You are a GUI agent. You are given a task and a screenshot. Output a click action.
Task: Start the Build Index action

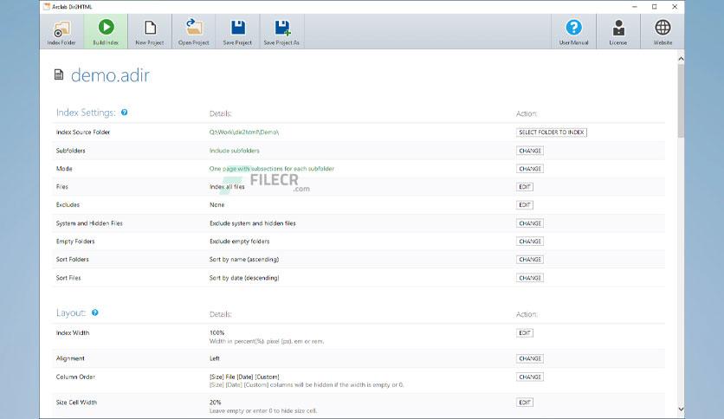106,31
